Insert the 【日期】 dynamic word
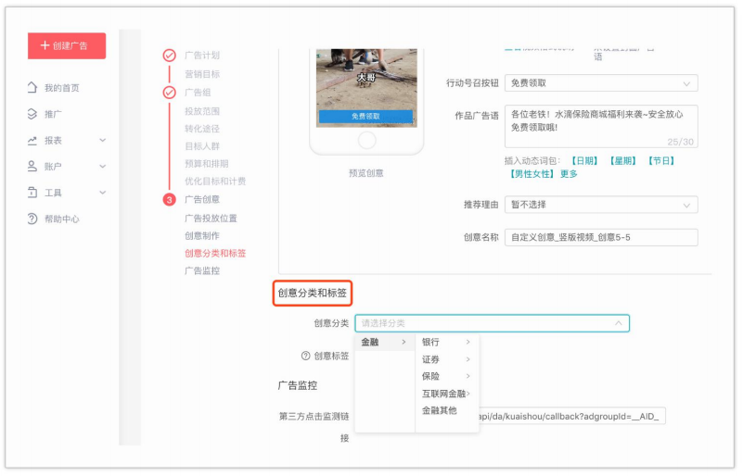This screenshot has height=476, width=743. coord(584,161)
